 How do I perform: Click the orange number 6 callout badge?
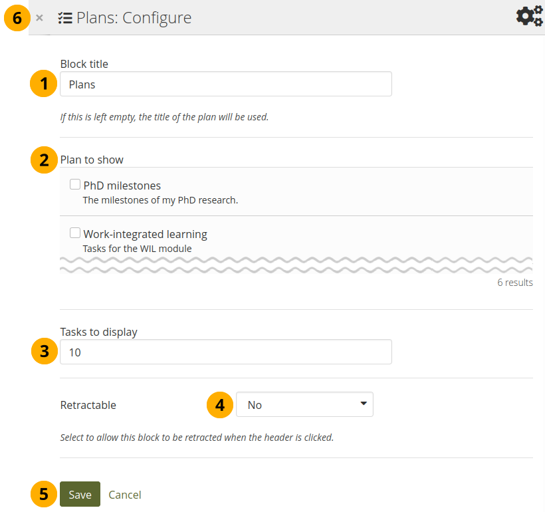click(x=17, y=18)
